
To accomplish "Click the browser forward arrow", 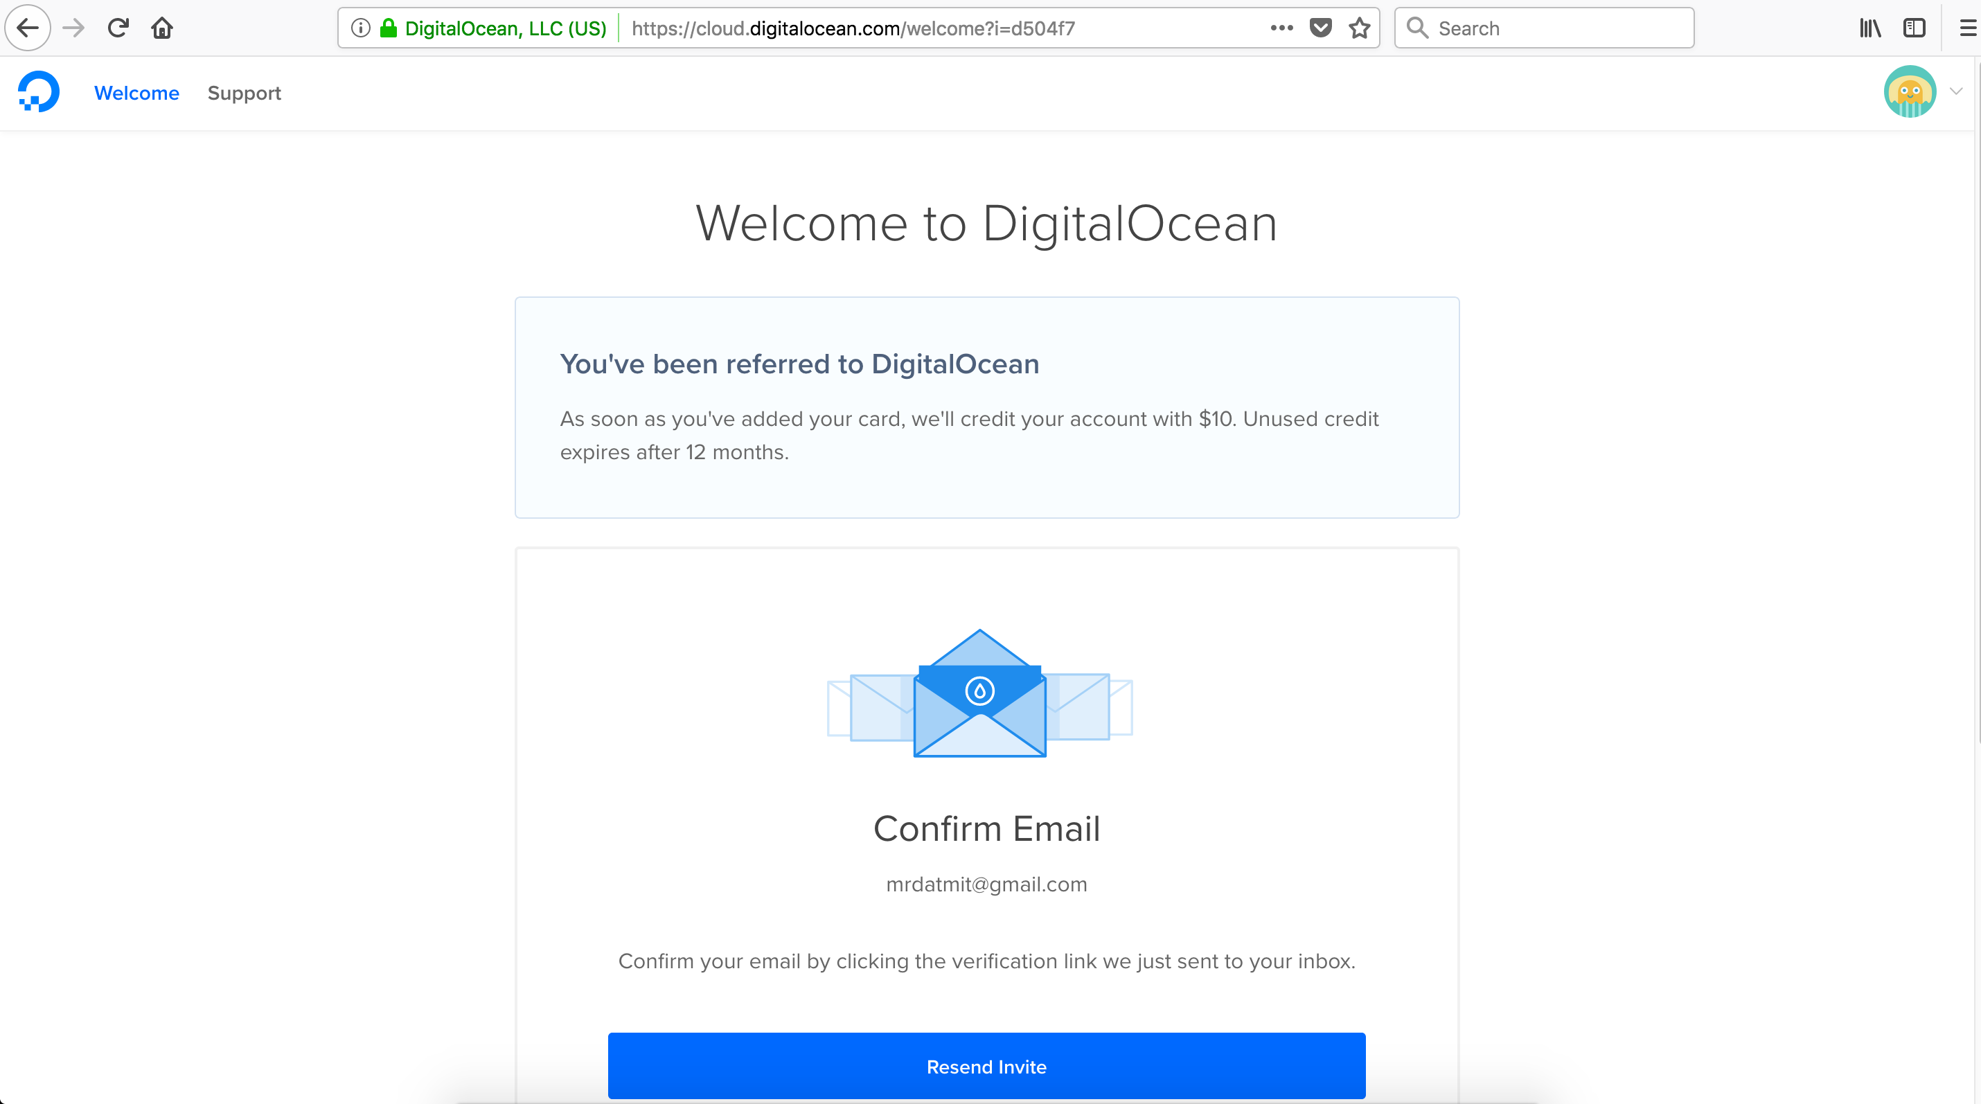I will [73, 28].
